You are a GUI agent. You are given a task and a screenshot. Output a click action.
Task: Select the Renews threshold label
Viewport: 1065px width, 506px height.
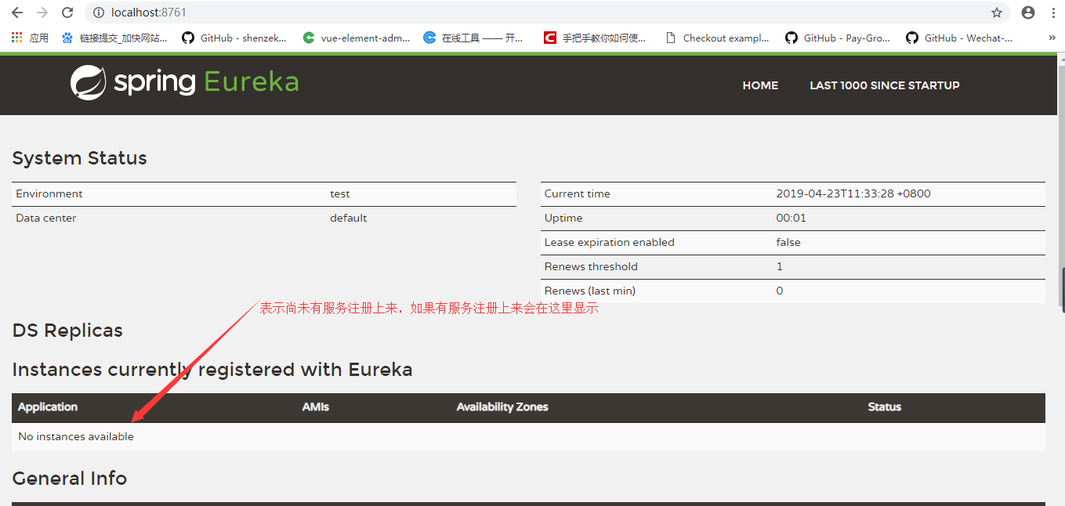(591, 266)
